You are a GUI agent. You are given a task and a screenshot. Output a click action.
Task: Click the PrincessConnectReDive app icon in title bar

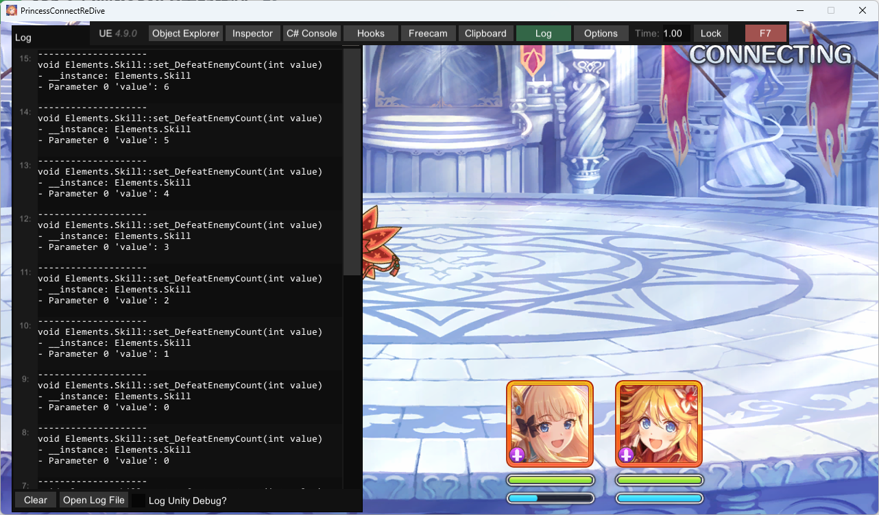click(x=11, y=10)
